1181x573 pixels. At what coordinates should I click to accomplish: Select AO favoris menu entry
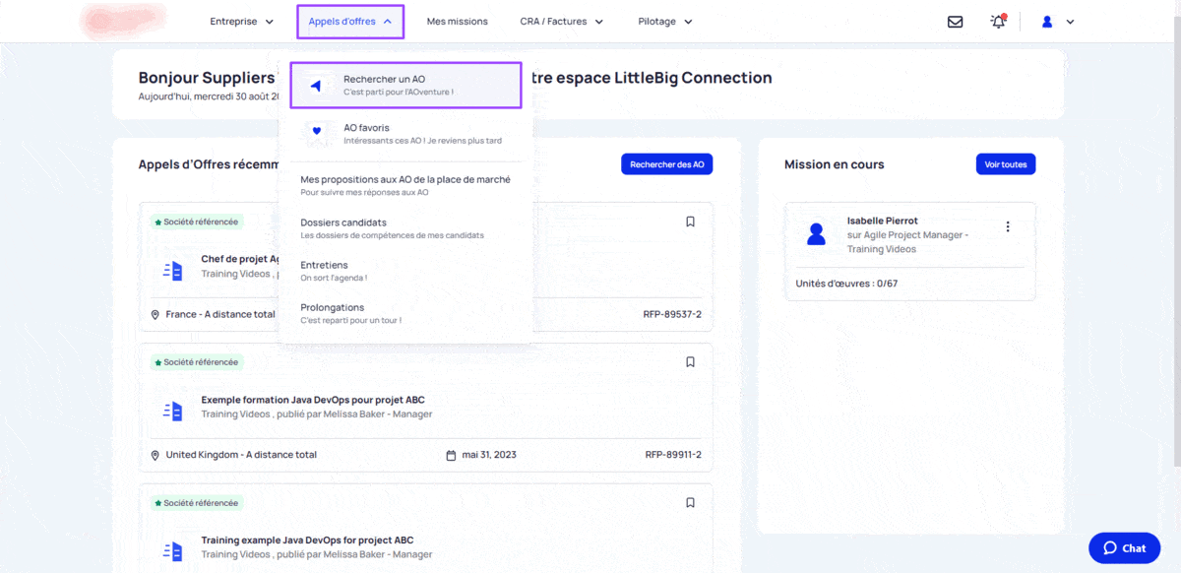[405, 134]
